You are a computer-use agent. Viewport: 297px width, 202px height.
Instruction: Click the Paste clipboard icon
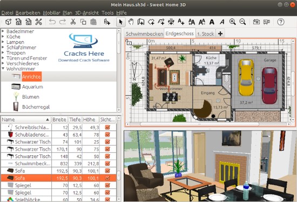93,22
